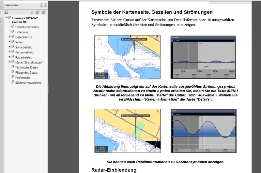The image size is (261, 173).
Task: Click the rightmost bookmark toolbar icon
Action: pos(44,12)
